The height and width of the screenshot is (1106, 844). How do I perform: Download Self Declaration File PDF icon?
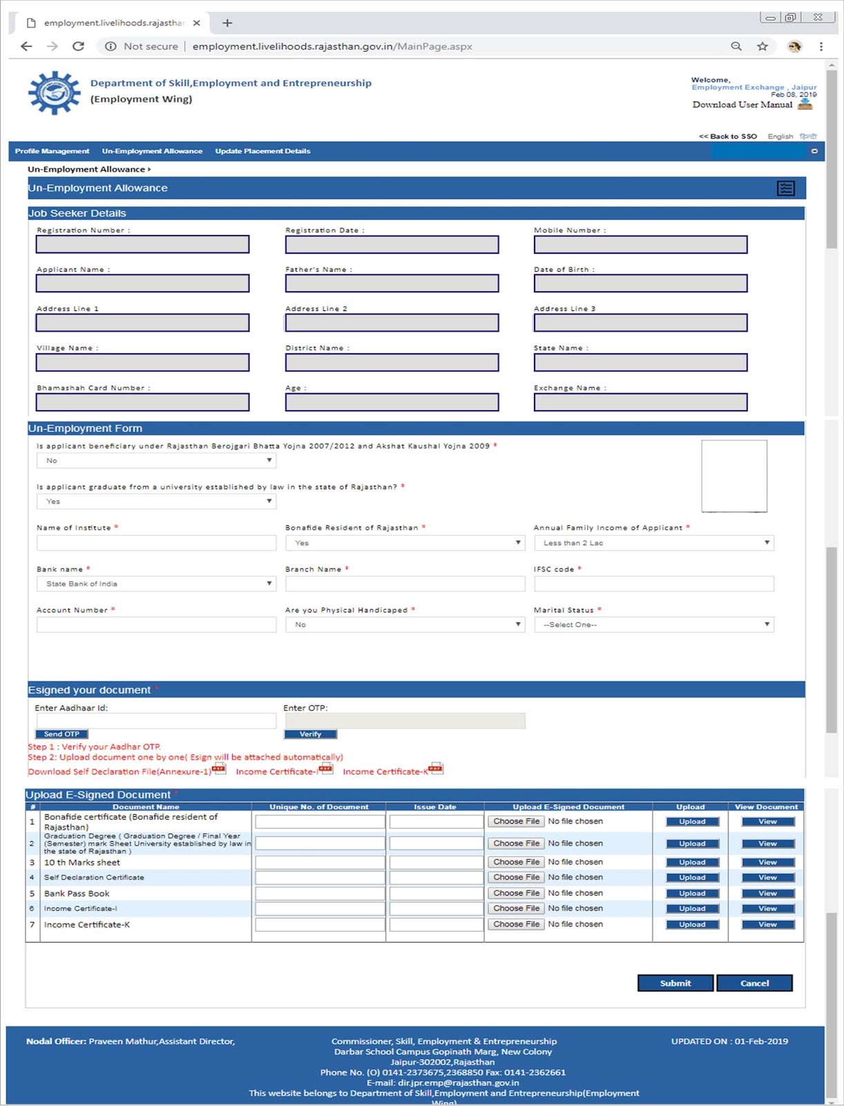tap(219, 769)
